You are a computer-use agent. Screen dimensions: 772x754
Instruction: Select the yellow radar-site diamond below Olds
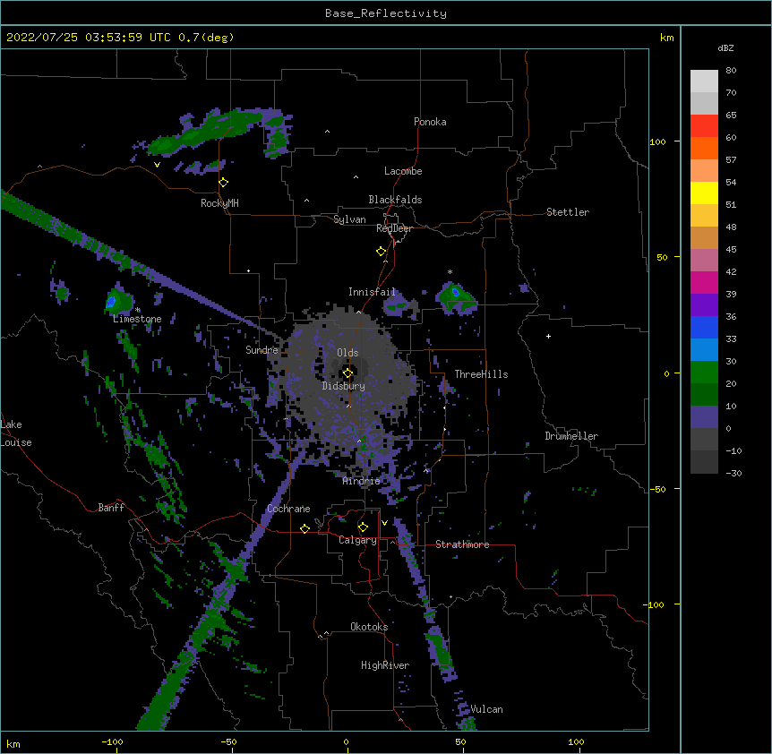tap(347, 373)
